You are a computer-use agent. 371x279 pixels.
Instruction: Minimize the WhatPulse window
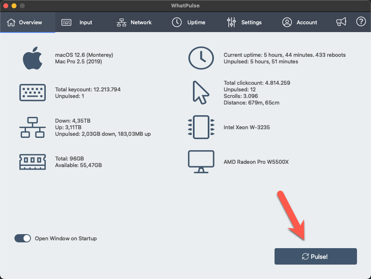tap(14, 6)
